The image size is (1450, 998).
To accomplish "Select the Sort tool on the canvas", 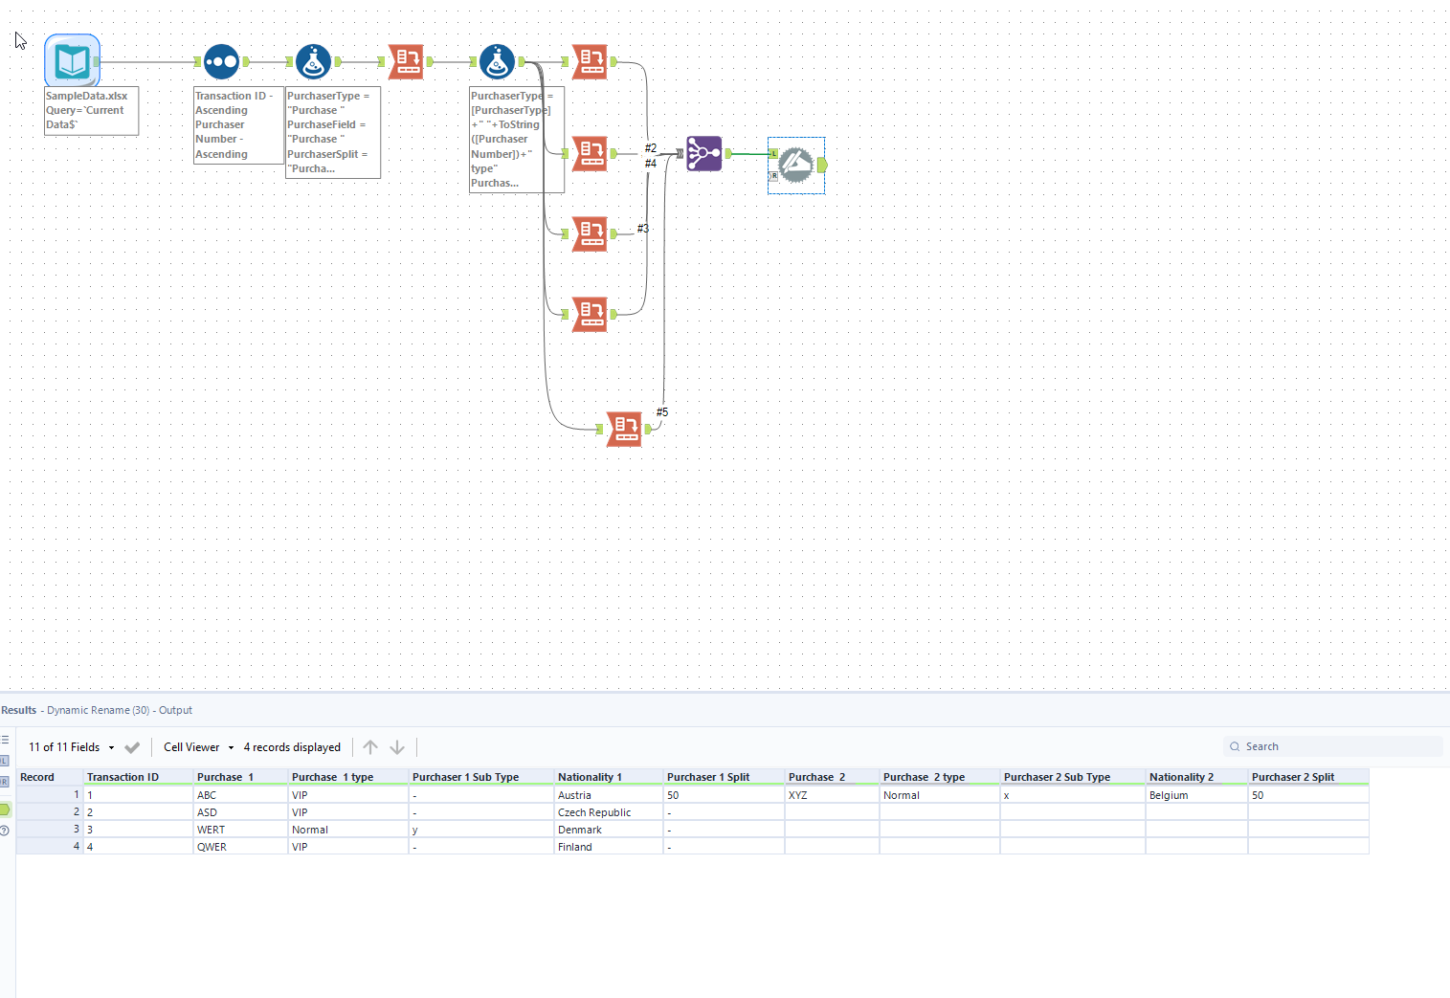I will pyautogui.click(x=221, y=61).
